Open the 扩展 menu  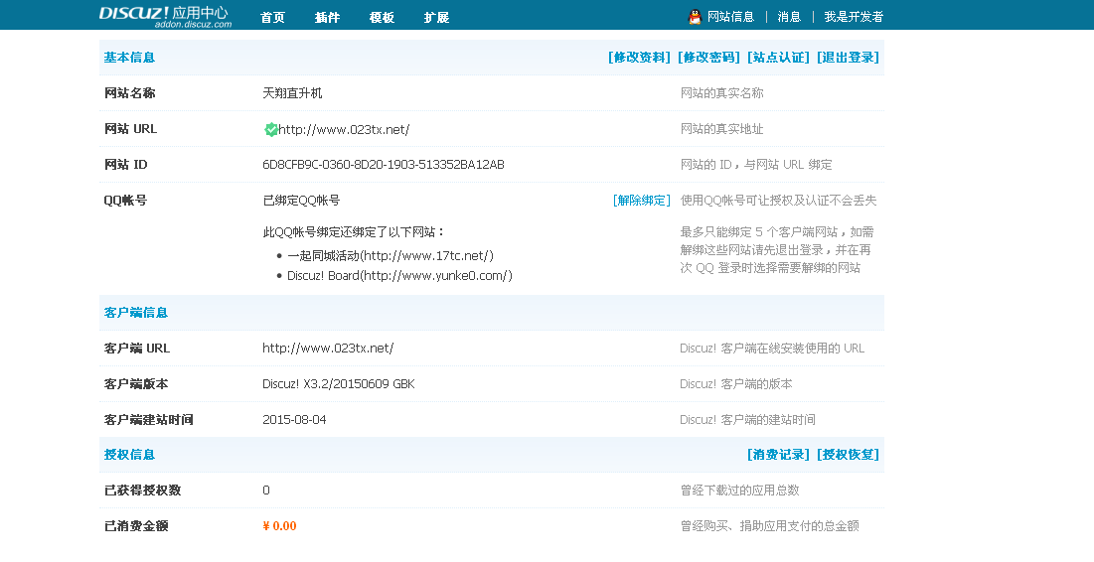pos(436,18)
